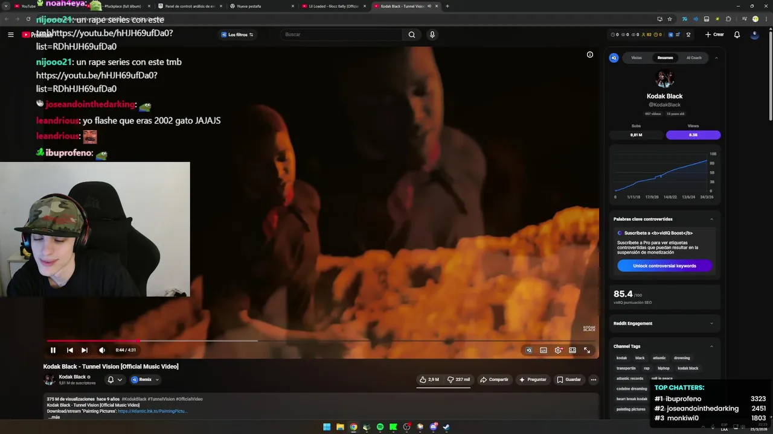Skip to next video in player
The width and height of the screenshot is (773, 434).
click(x=85, y=350)
